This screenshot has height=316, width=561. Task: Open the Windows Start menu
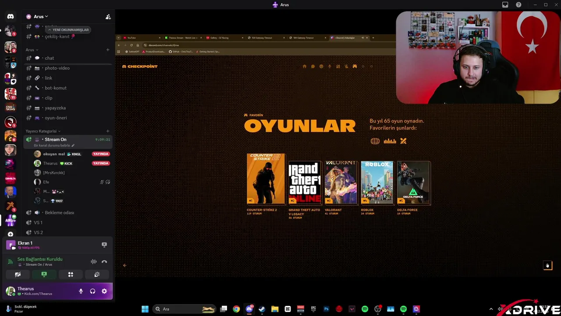pyautogui.click(x=145, y=309)
